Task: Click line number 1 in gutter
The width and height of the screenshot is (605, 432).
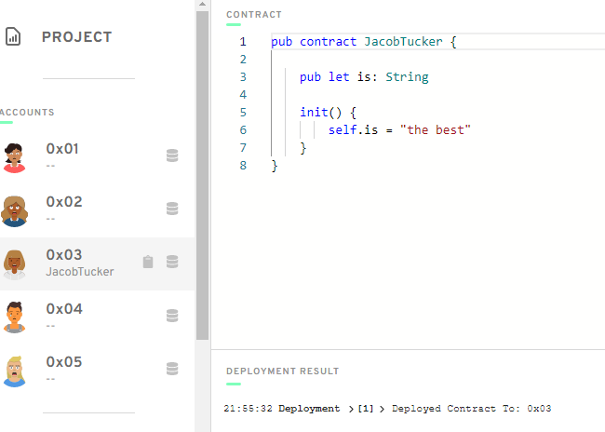Action: point(243,42)
